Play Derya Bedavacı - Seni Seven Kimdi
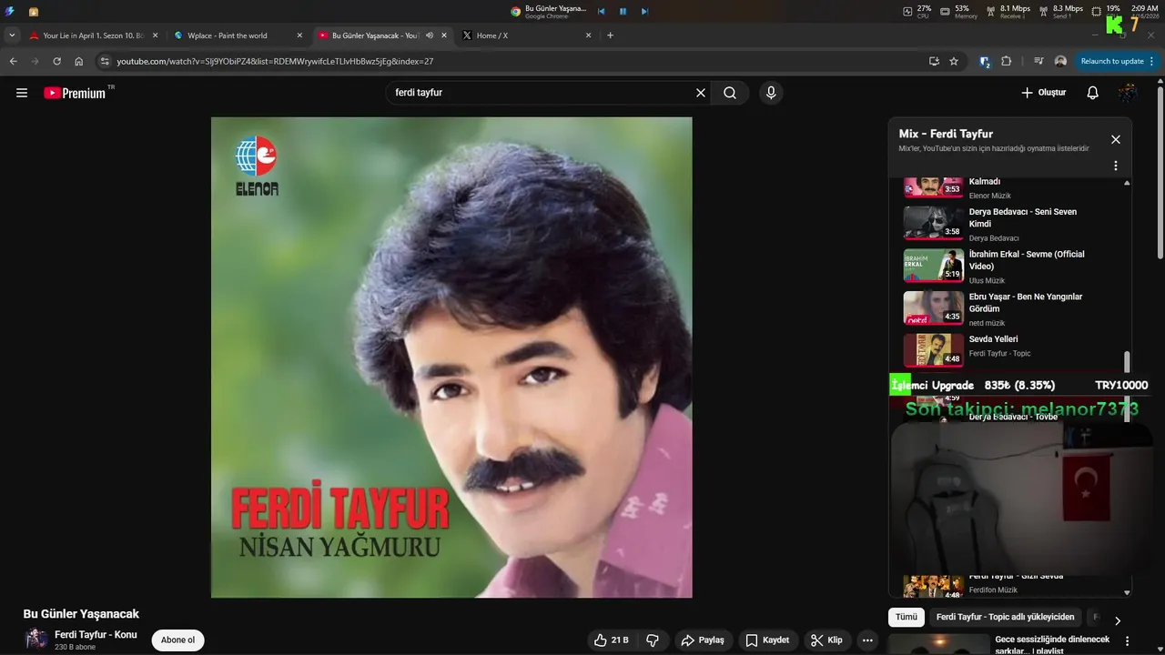 pos(1010,224)
